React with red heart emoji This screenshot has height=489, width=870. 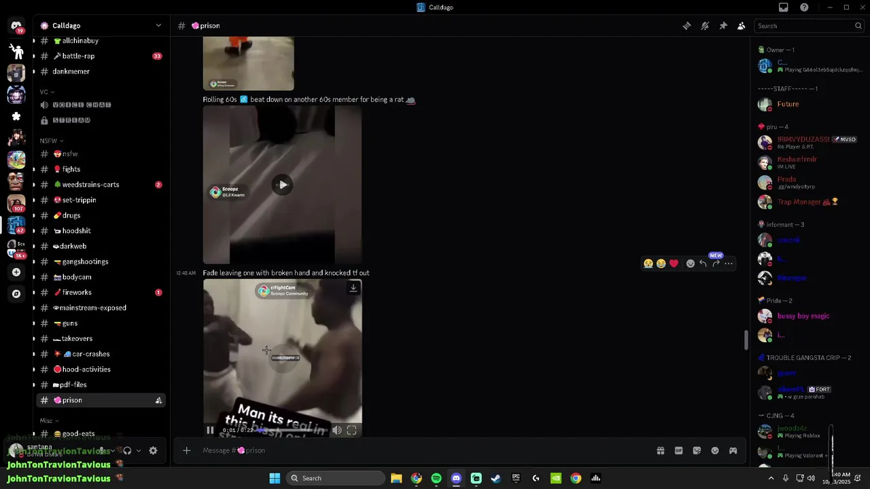click(x=674, y=264)
